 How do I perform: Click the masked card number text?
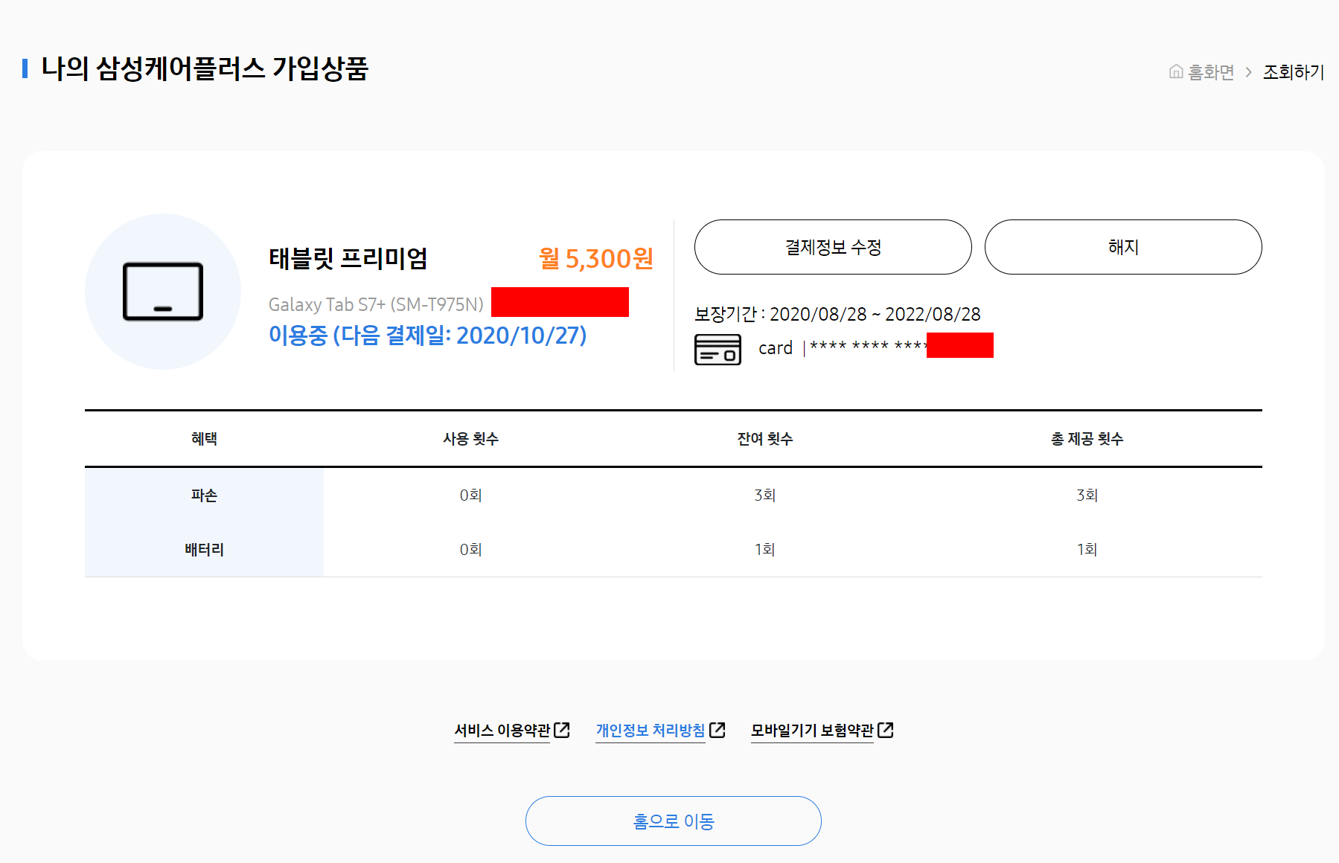tap(868, 346)
